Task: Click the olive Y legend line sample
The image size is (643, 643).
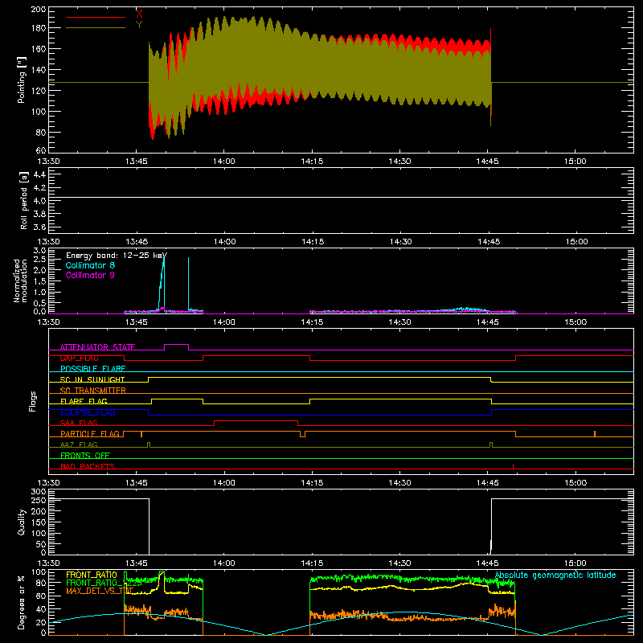Action: (95, 28)
